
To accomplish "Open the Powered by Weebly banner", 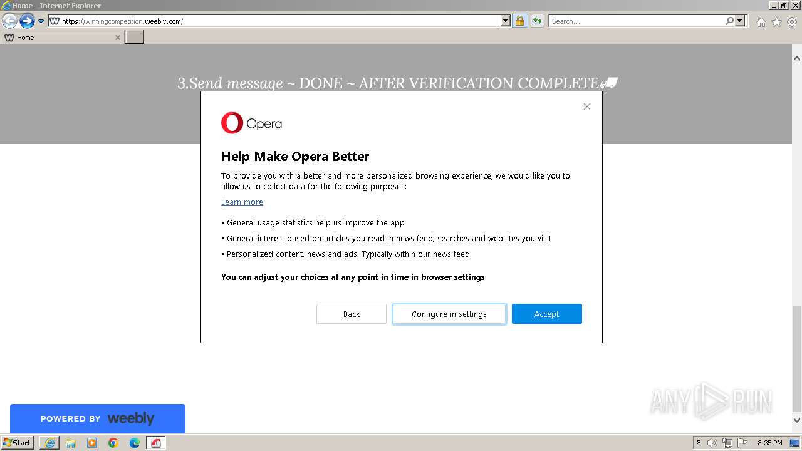I will [x=98, y=418].
